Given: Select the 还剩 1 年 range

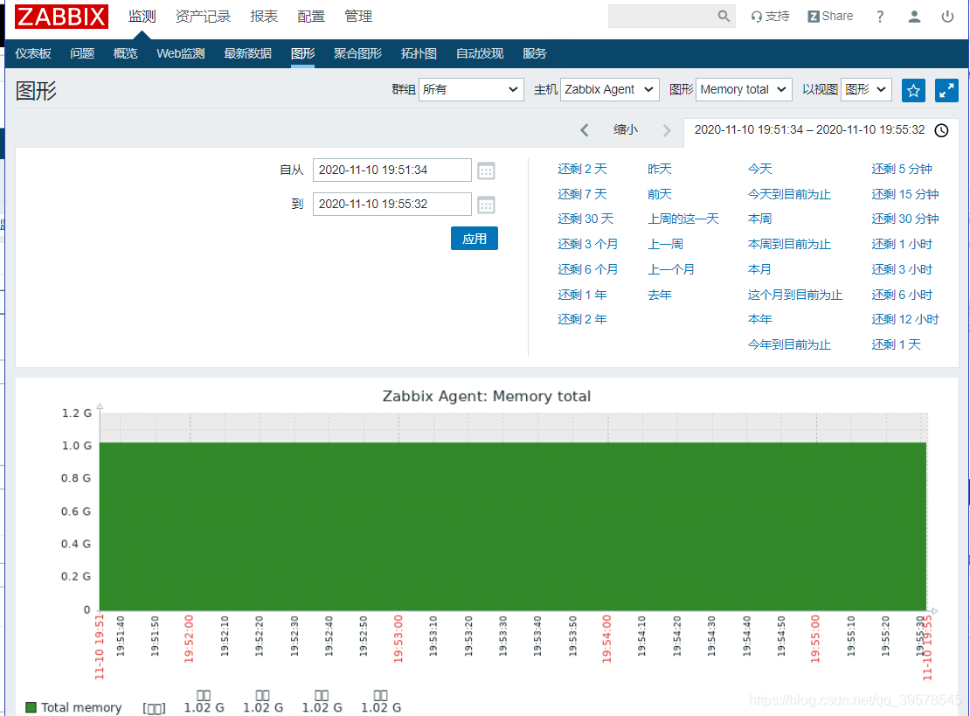Looking at the screenshot, I should point(582,295).
